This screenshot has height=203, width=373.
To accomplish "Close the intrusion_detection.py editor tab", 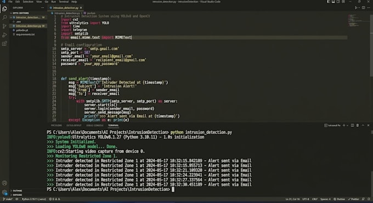I will point(81,8).
